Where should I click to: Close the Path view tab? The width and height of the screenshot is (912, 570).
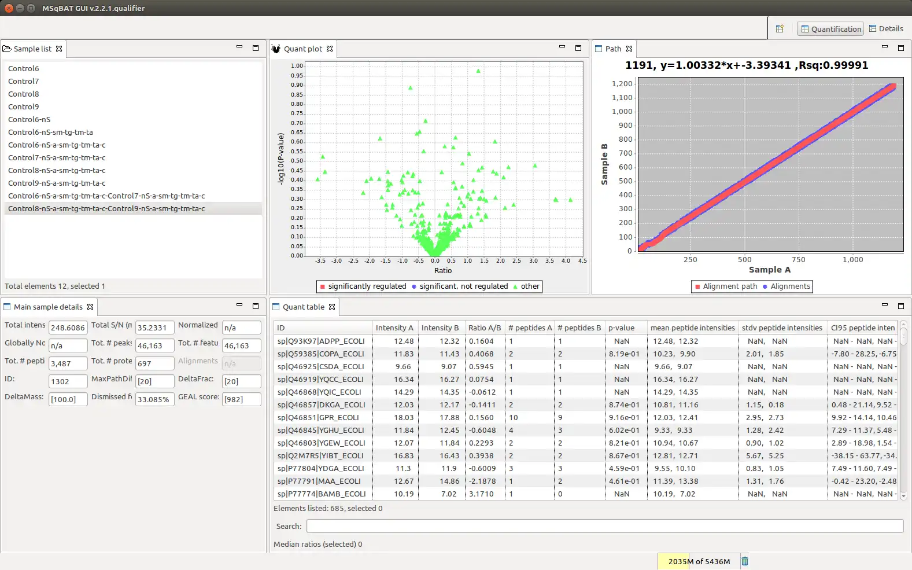629,49
